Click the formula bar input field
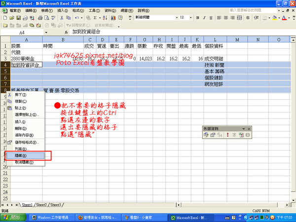Viewport: 296px width, 222px height. 182,32
